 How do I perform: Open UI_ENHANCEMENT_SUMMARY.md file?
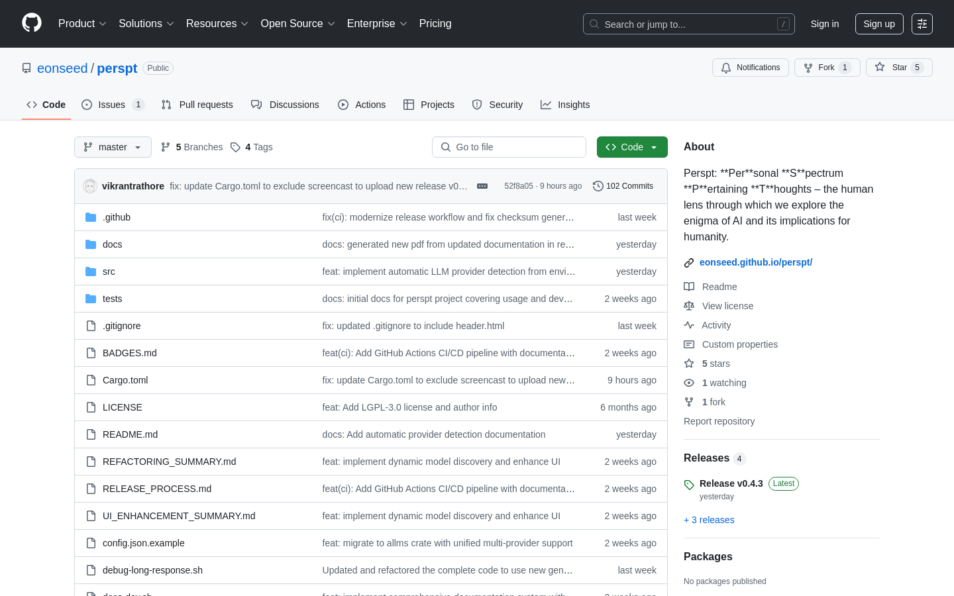point(179,516)
